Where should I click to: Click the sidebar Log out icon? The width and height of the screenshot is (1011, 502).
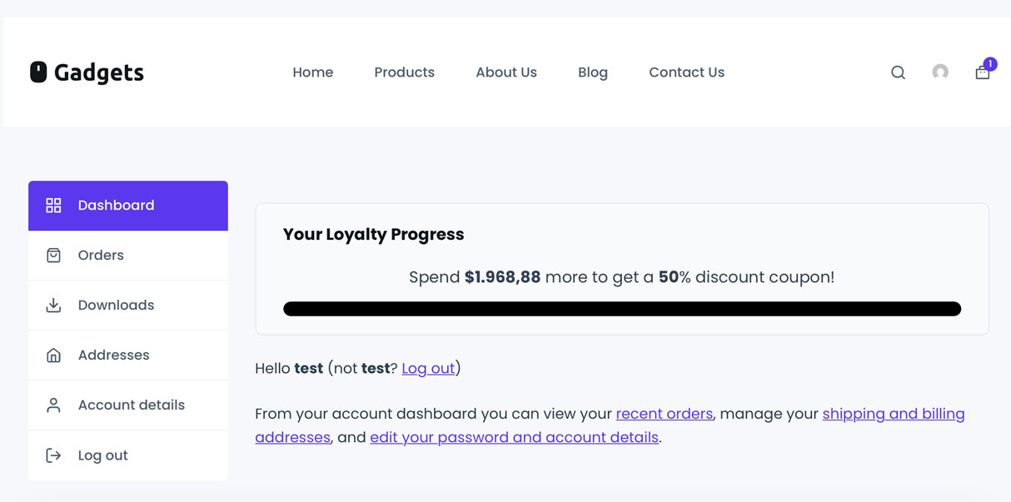(x=53, y=455)
